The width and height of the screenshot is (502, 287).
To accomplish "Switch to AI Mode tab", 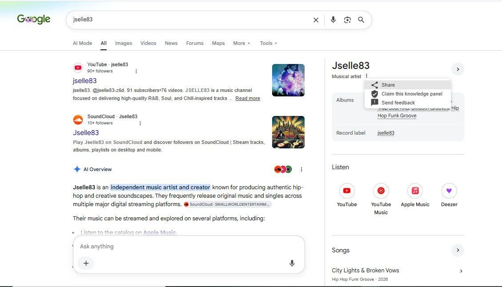I will pos(82,43).
